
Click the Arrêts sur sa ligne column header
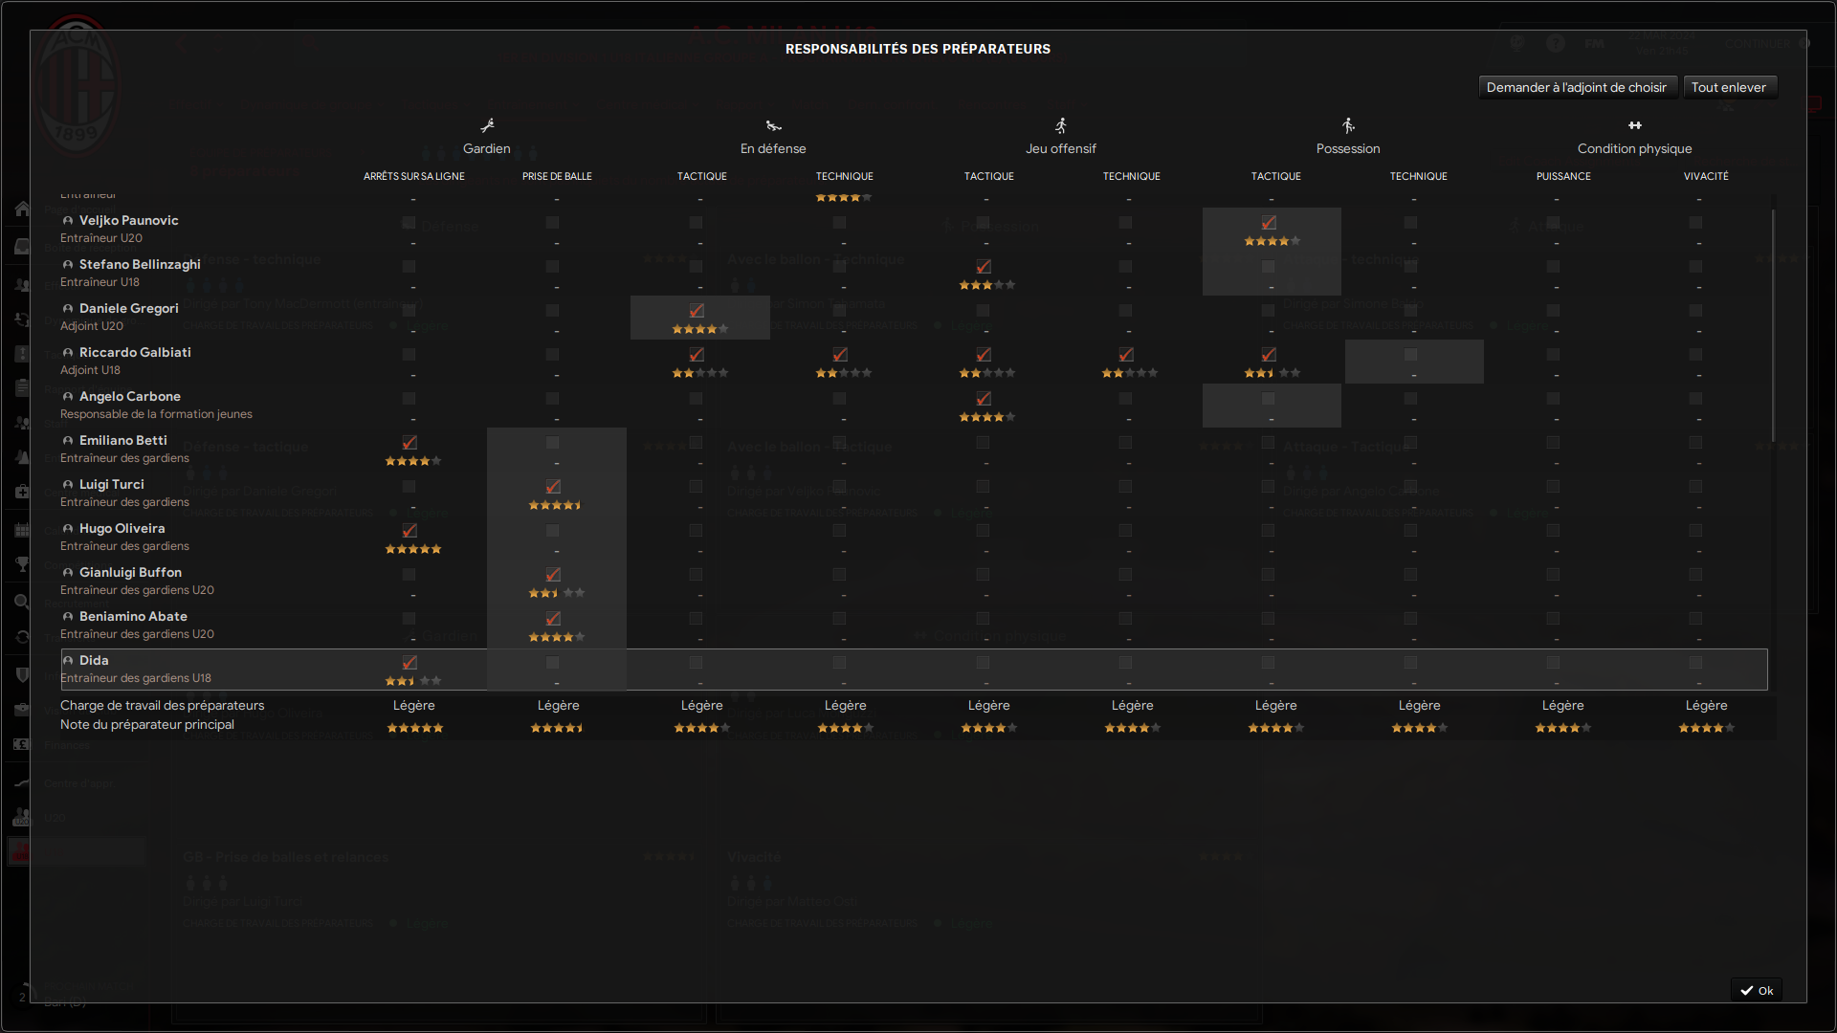[414, 177]
